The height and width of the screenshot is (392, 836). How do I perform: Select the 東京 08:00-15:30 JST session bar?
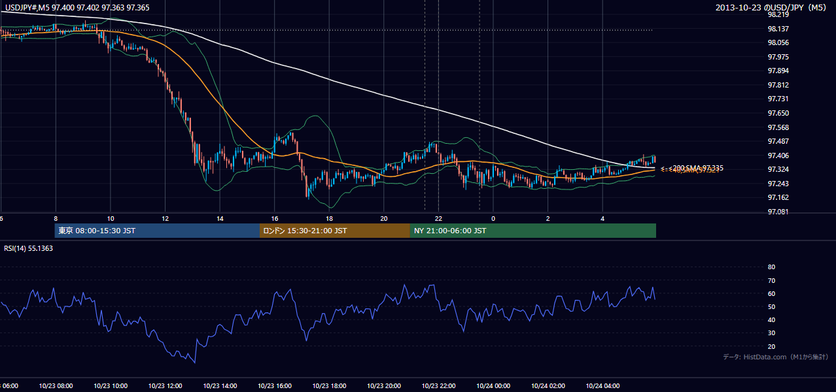(x=157, y=231)
